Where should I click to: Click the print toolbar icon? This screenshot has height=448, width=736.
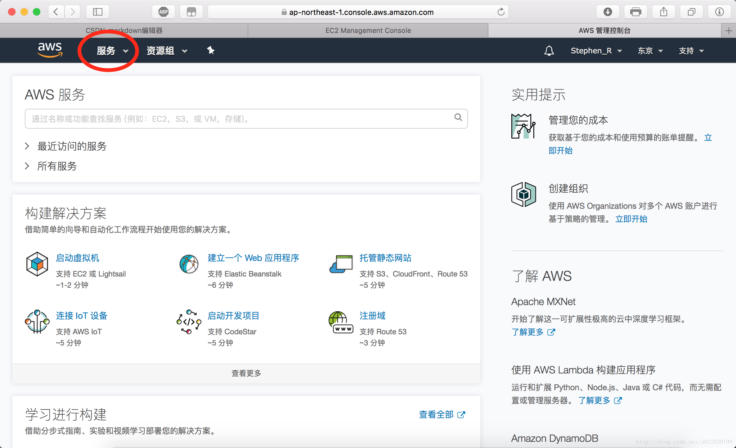pyautogui.click(x=635, y=12)
